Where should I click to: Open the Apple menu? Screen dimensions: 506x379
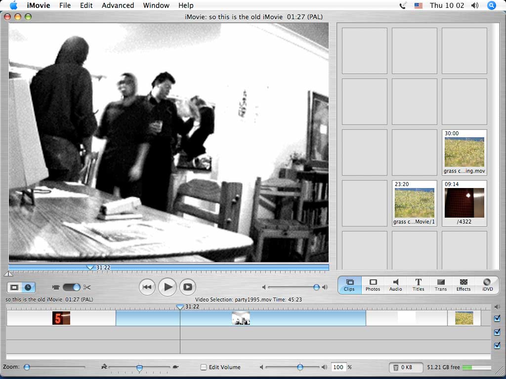click(13, 5)
